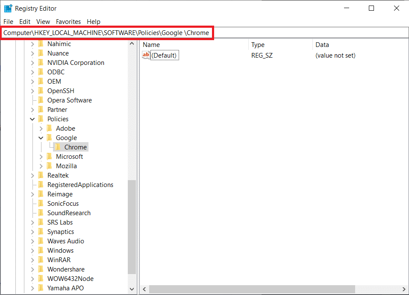The image size is (409, 295).
Task: Click the Google folder icon in tree
Action: point(50,138)
